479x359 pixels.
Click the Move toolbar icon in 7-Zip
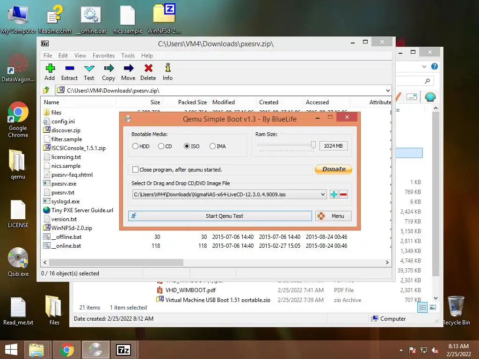tap(128, 72)
